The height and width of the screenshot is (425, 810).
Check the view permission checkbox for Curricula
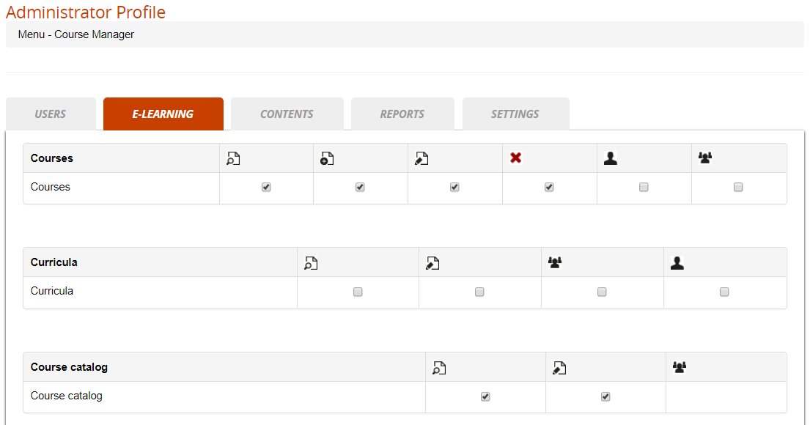pyautogui.click(x=357, y=292)
